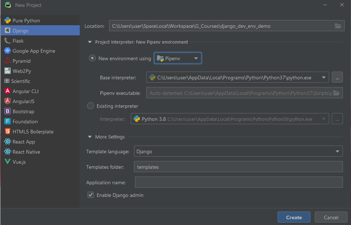Click the Pyramid red icon
The image size is (351, 225).
click(7, 61)
